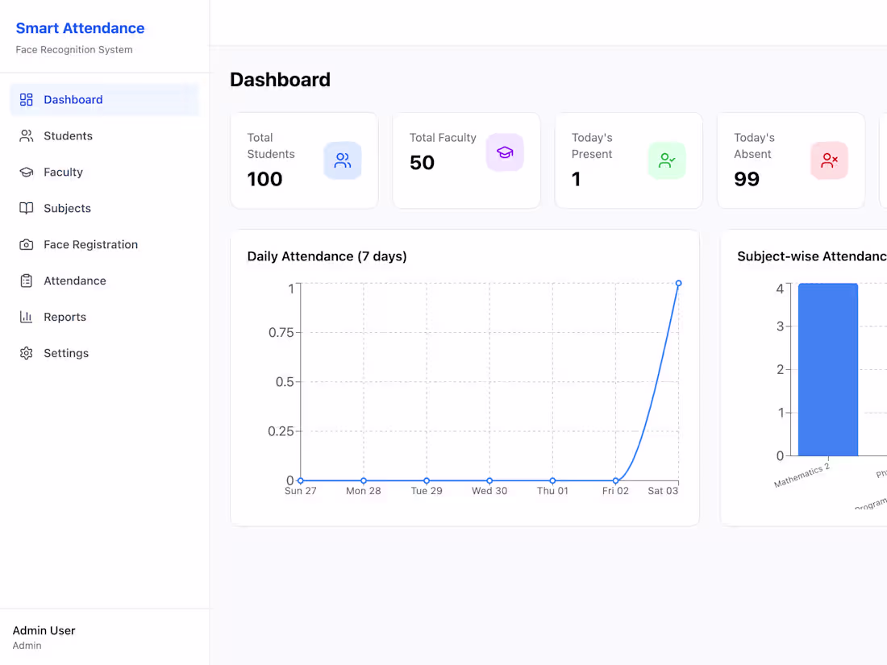Click the Students people icon in sidebar

point(26,135)
